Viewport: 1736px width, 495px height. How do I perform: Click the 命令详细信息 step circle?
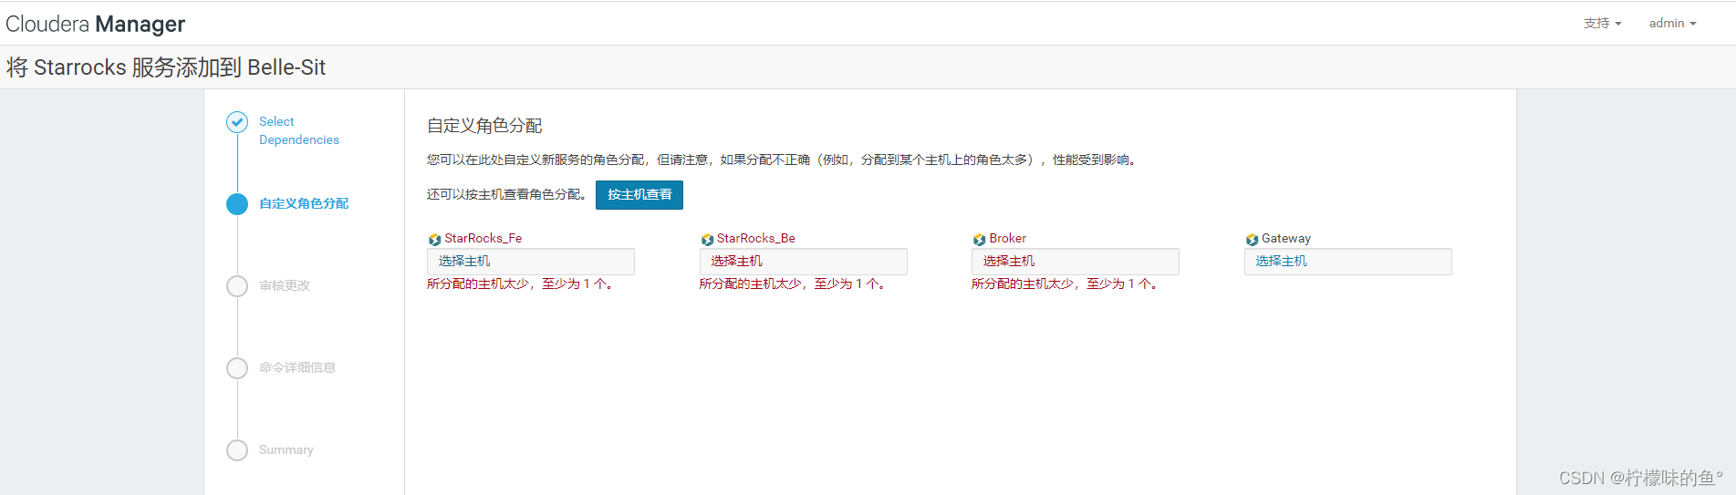pos(237,368)
